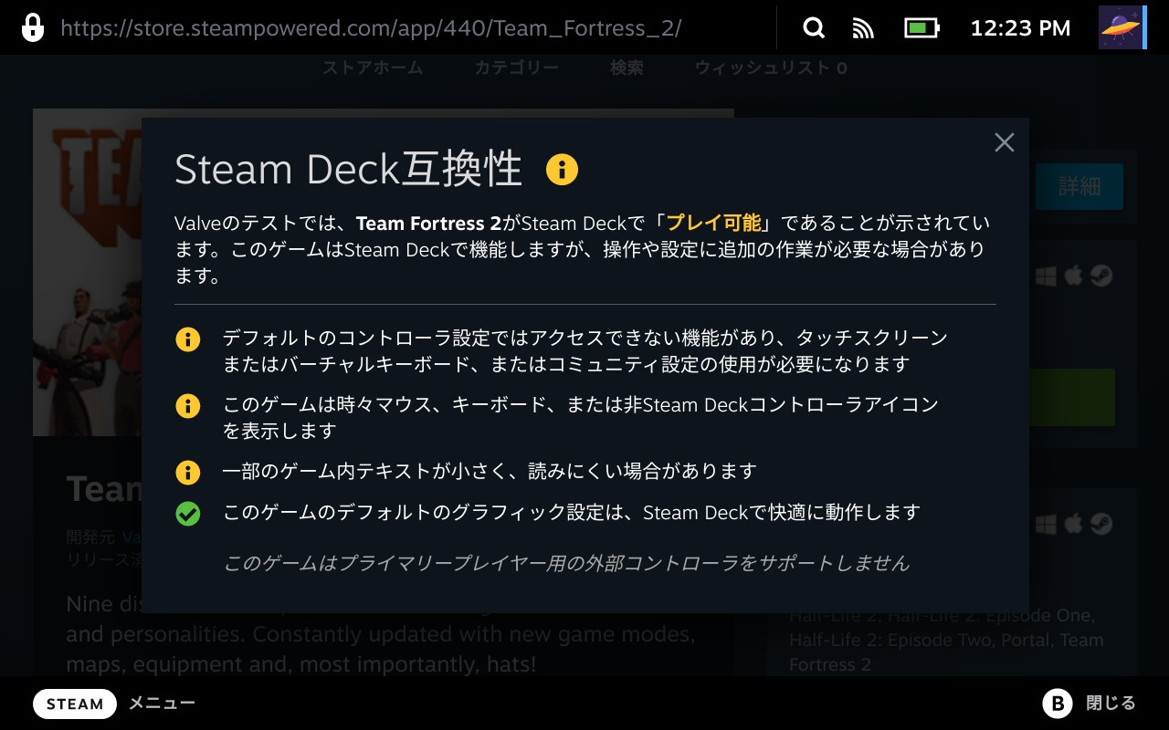The width and height of the screenshot is (1169, 730).
Task: Check the battery indicator icon
Action: (922, 28)
